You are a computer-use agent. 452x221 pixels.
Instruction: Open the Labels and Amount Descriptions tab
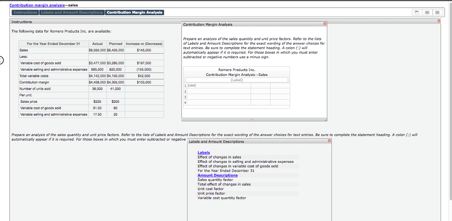pyautogui.click(x=72, y=12)
